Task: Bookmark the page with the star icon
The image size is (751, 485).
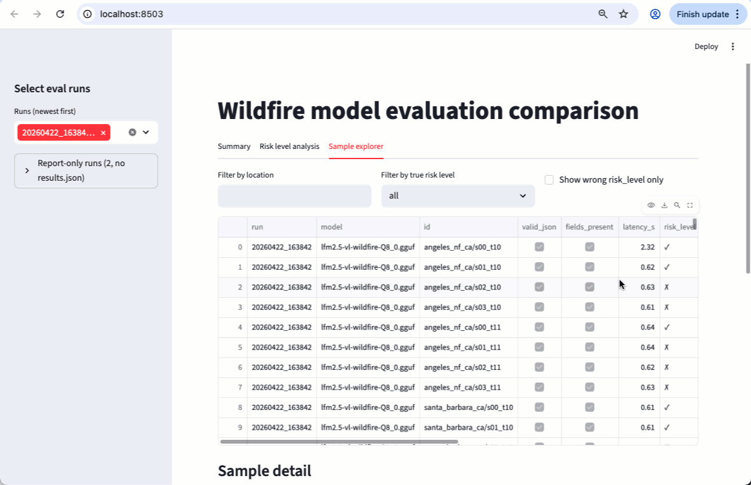Action: pyautogui.click(x=623, y=13)
